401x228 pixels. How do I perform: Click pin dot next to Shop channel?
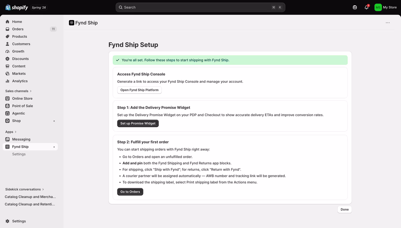point(54,121)
